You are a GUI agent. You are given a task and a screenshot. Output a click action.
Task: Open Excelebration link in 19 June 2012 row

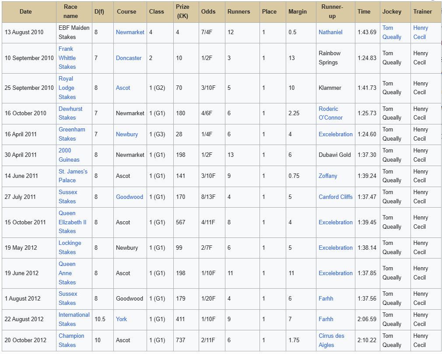(x=336, y=273)
